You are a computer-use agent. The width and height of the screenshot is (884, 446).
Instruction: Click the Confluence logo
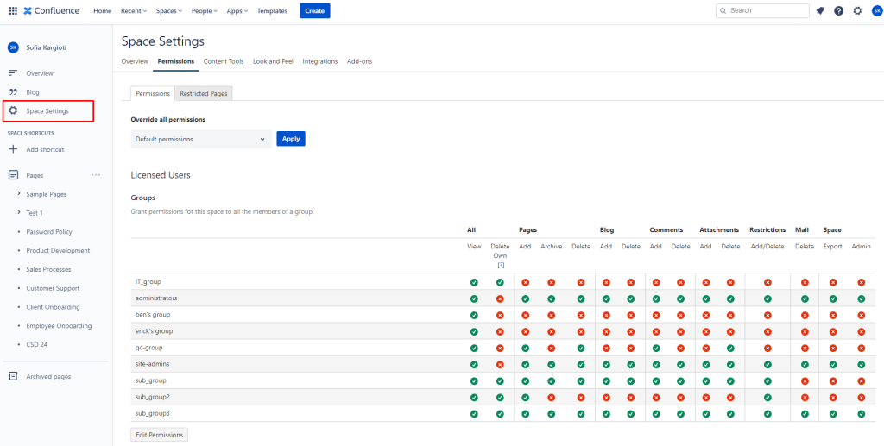(52, 10)
